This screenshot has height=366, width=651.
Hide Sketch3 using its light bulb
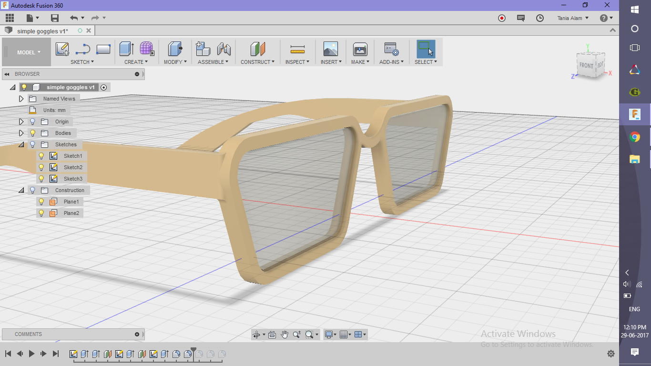click(41, 179)
